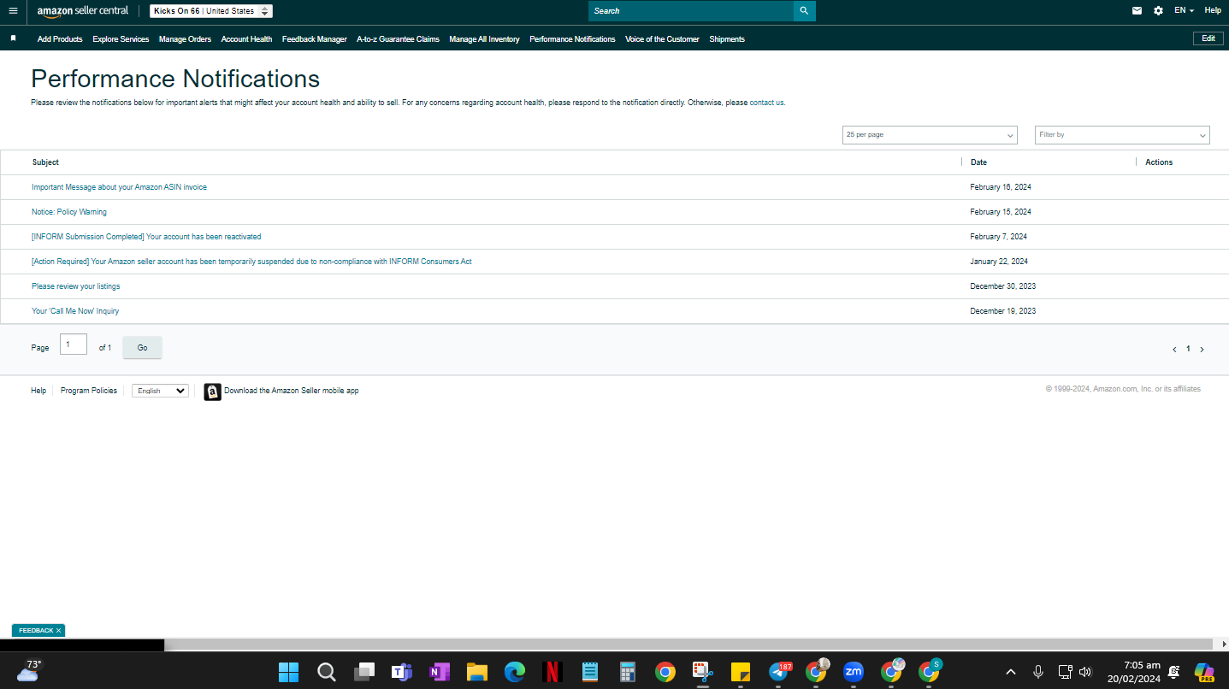The height and width of the screenshot is (689, 1229).
Task: Open Zoom from the taskbar
Action: (x=854, y=672)
